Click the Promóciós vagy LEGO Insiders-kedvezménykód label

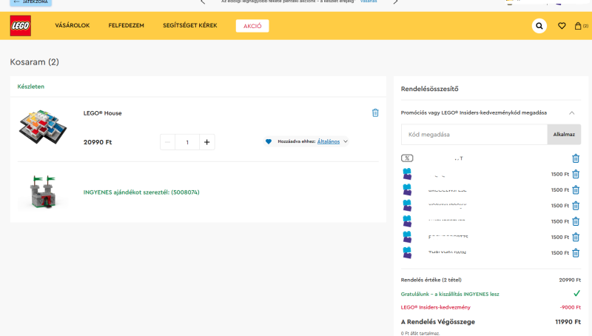[x=474, y=112]
